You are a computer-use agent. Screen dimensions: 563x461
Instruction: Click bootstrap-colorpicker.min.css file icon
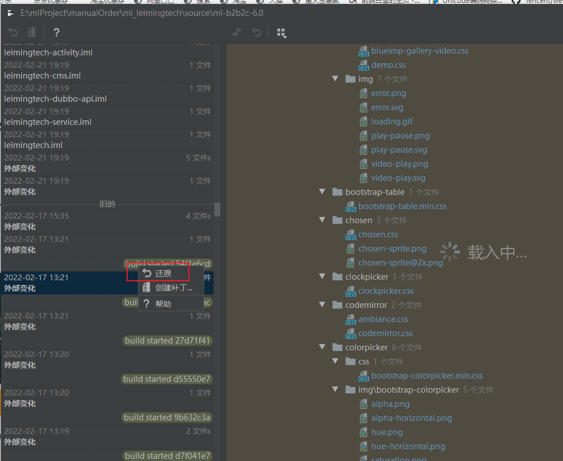pos(363,376)
